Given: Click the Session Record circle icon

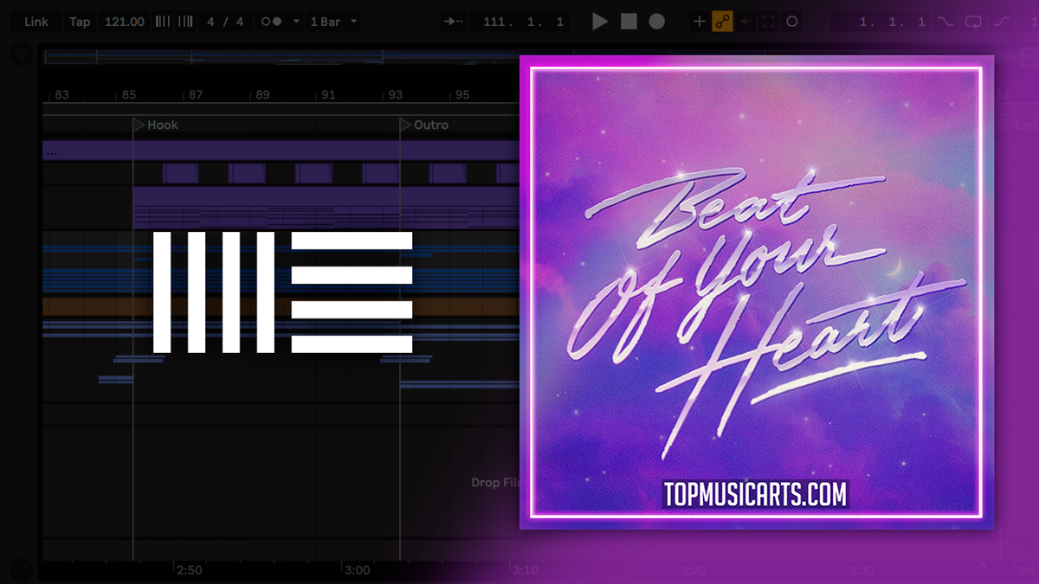Looking at the screenshot, I should (791, 22).
